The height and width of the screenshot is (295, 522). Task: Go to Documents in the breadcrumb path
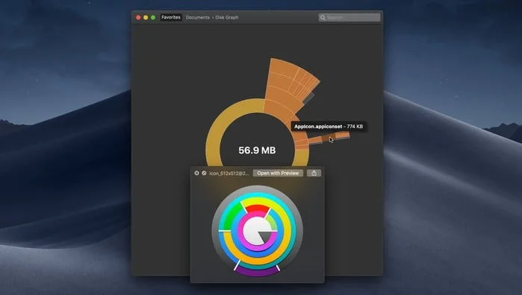[x=198, y=17]
